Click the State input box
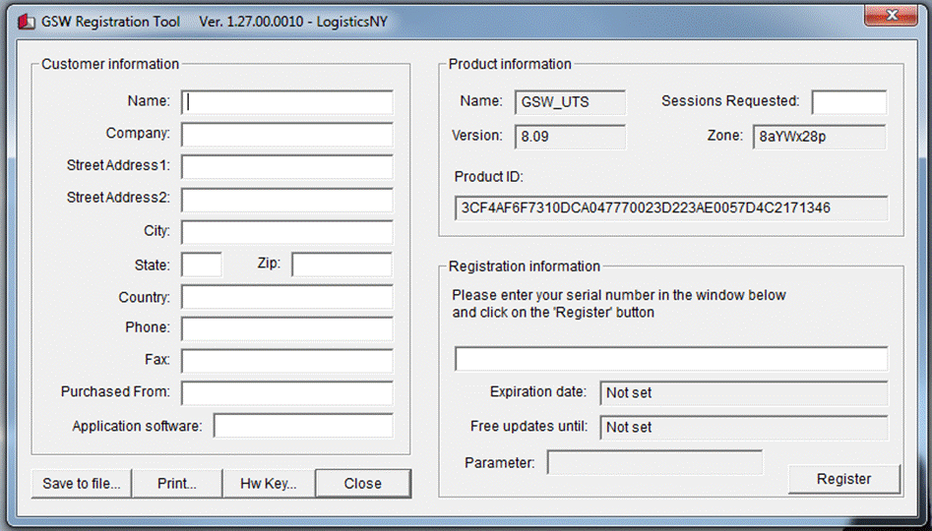 202,265
